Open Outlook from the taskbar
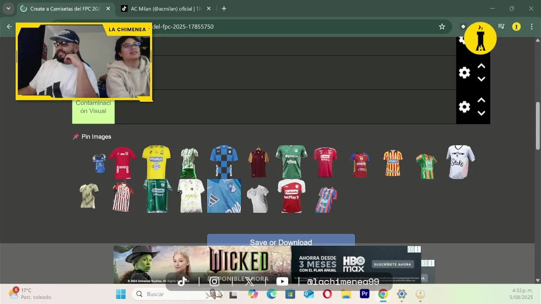Viewport: 541px width, 304px height. (x=309, y=294)
